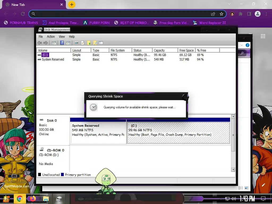The height and width of the screenshot is (204, 272).
Task: Click the checklist settings toolbar icon
Action: click(101, 43)
